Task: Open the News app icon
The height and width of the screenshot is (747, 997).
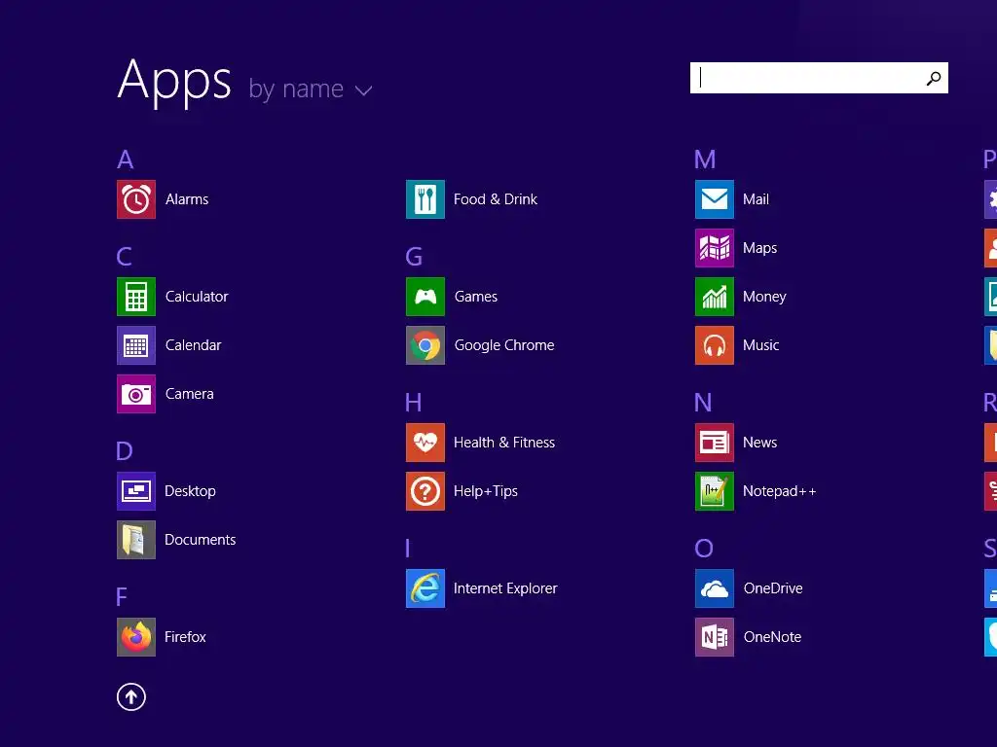Action: click(x=715, y=443)
